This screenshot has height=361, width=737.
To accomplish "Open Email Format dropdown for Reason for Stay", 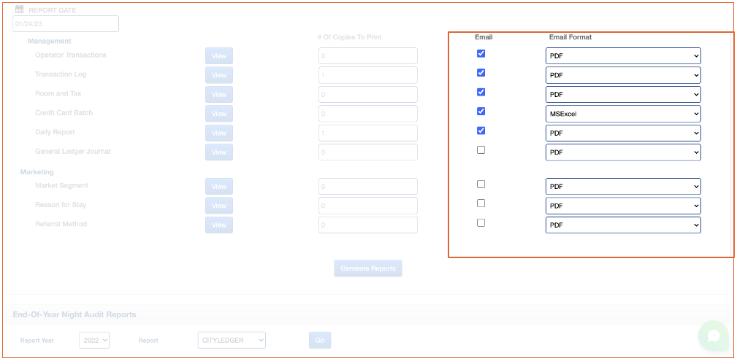I will point(622,206).
